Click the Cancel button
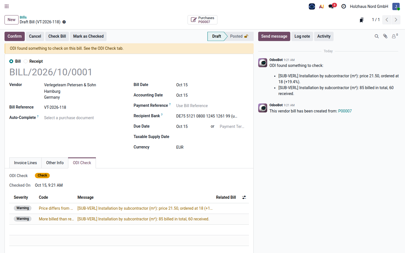Screen dimensions: 405x253 [35, 36]
